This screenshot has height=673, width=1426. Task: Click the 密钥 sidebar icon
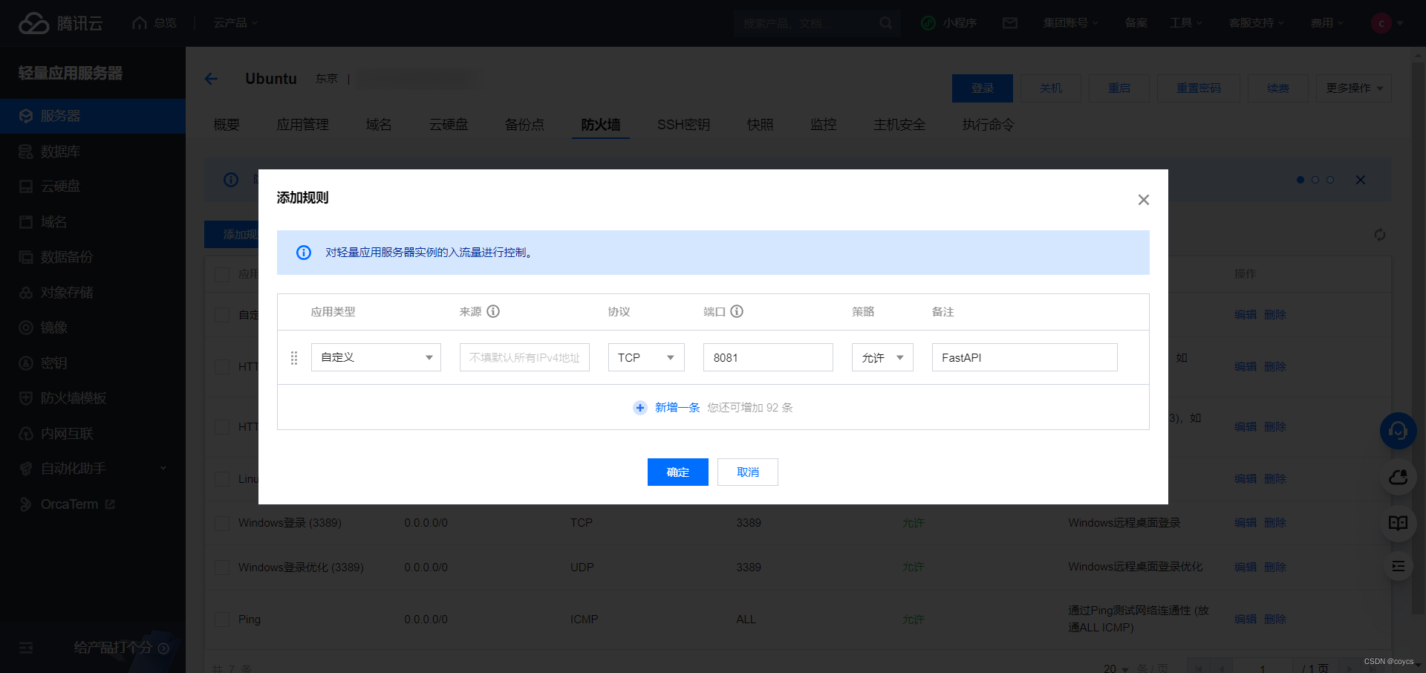click(26, 363)
